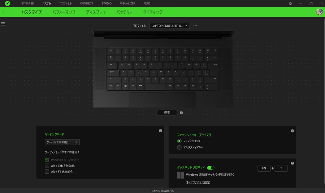Open the プロファイル dropdown
The width and height of the screenshot is (325, 193).
[170, 26]
